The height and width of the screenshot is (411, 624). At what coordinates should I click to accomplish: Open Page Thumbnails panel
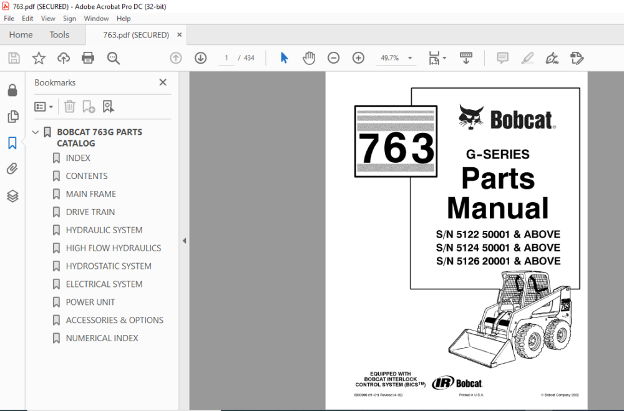click(x=12, y=117)
